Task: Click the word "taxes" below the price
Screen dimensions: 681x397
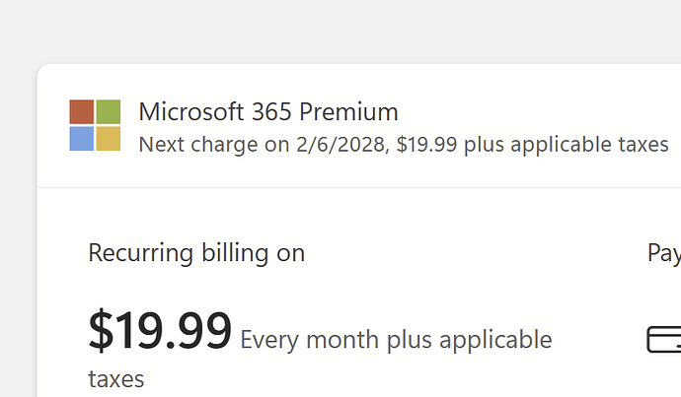Action: point(116,379)
